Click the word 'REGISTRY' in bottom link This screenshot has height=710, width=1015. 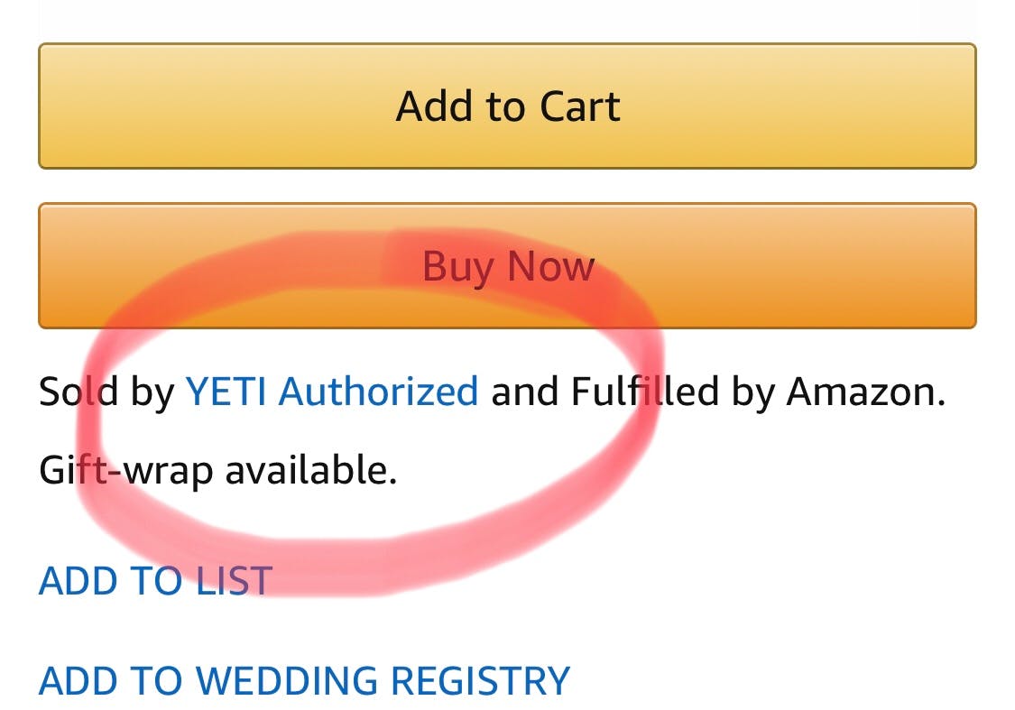pos(484,680)
